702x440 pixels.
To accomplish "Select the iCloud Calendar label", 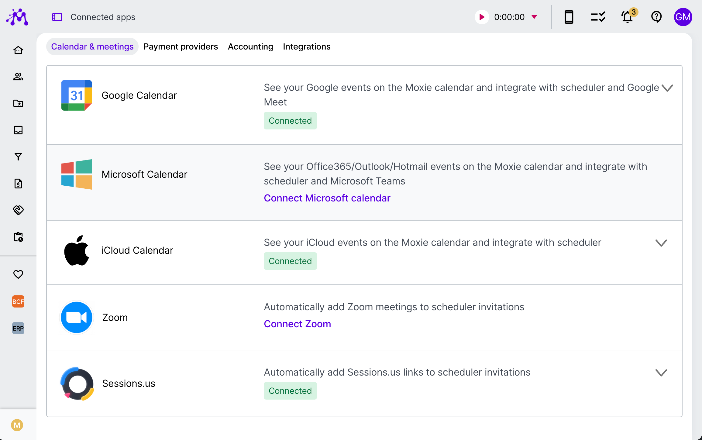I will (x=137, y=250).
